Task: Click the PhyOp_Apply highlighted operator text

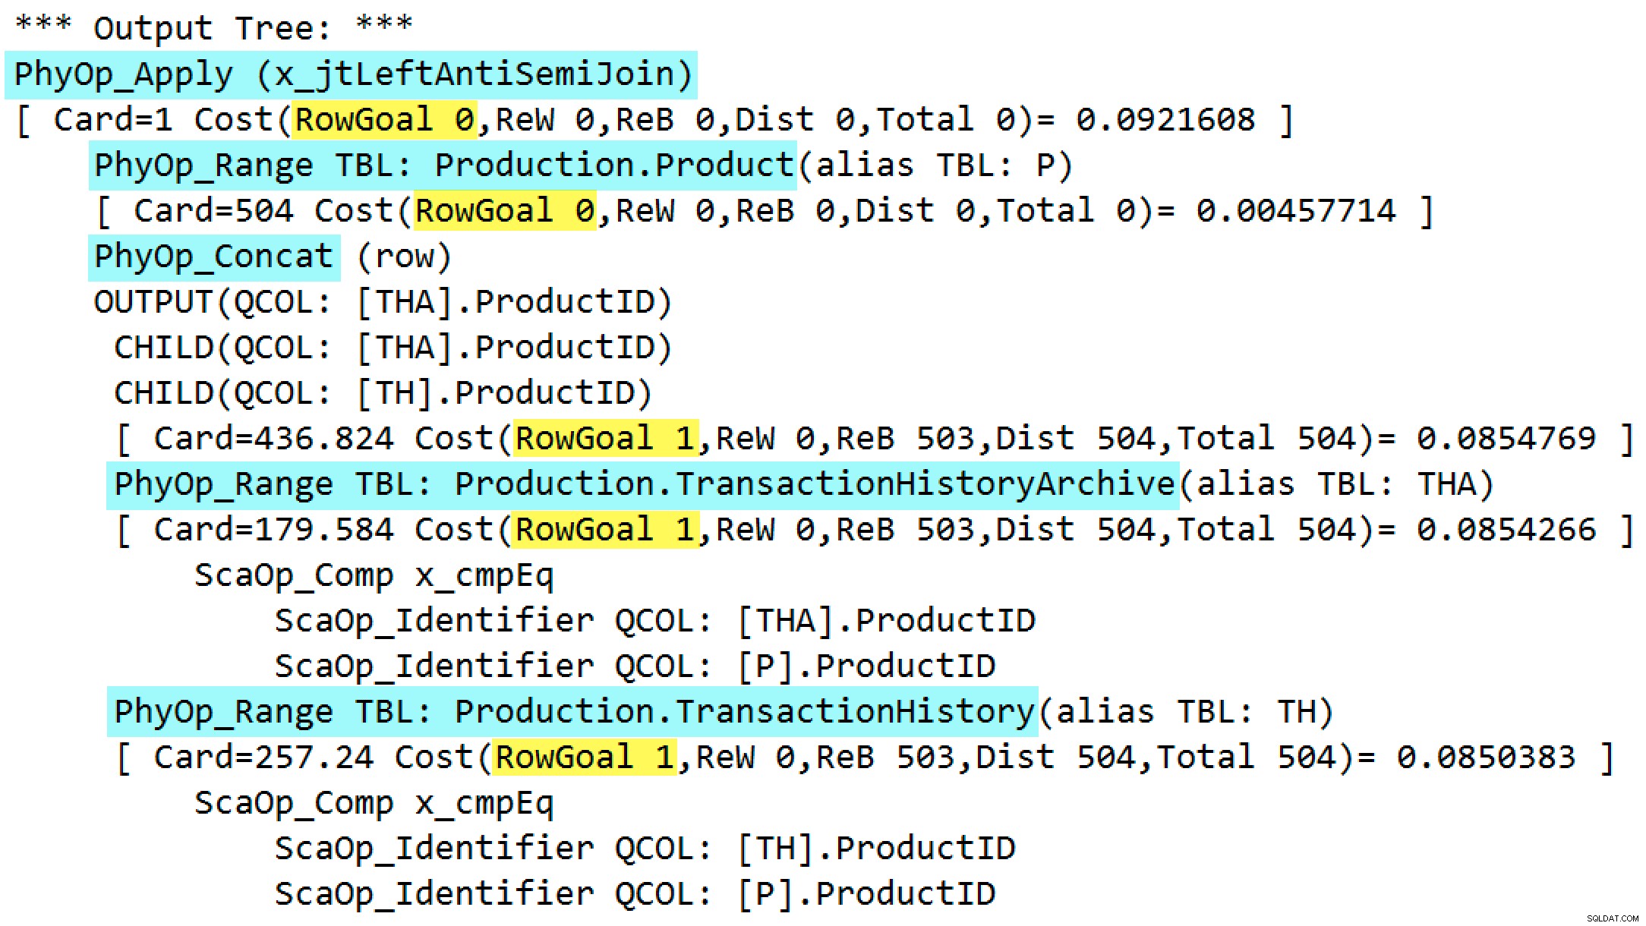Action: point(351,74)
